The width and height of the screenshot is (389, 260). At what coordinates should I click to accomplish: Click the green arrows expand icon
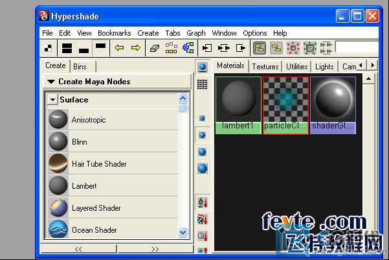(310, 48)
